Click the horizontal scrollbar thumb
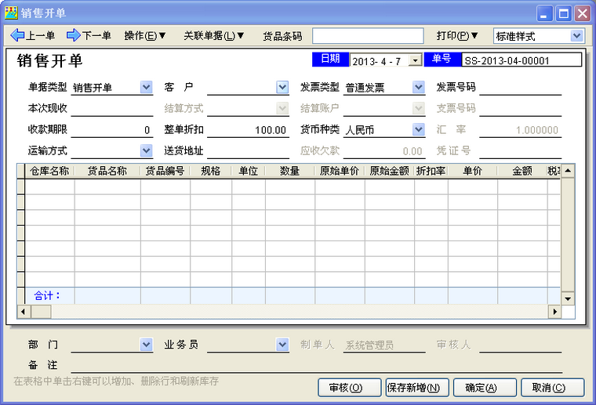The width and height of the screenshot is (596, 405). click(x=41, y=312)
